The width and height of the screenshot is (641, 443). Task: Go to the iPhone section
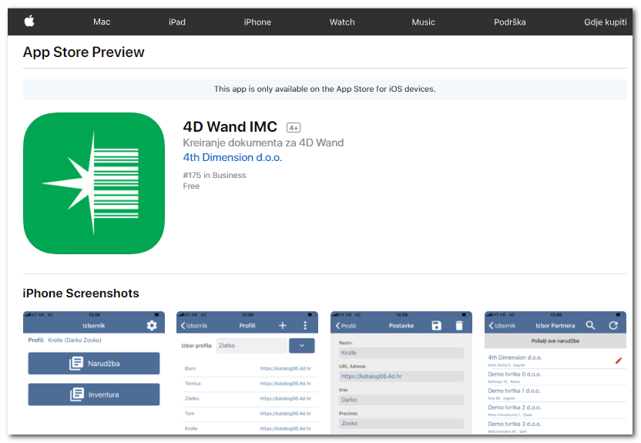tap(257, 22)
